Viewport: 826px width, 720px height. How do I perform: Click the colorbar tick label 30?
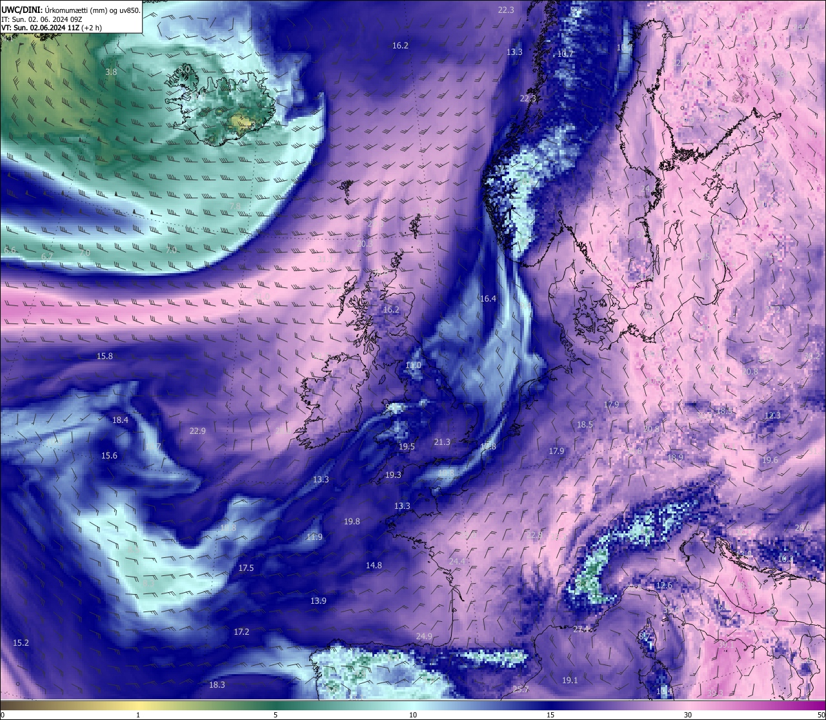(x=688, y=715)
